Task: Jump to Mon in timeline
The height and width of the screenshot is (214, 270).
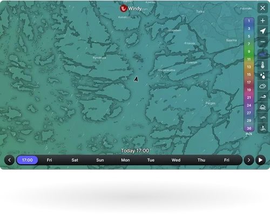Action: click(125, 160)
